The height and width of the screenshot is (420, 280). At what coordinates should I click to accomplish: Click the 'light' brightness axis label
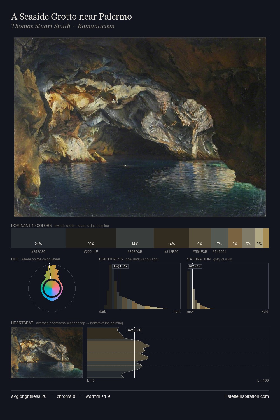tap(177, 312)
